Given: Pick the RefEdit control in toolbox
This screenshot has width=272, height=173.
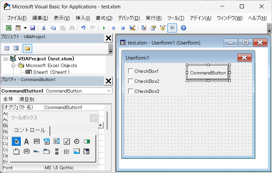Looking at the screenshot, I should [x=87, y=151].
